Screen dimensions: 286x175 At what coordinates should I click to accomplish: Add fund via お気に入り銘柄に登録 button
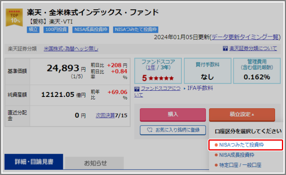173,130
